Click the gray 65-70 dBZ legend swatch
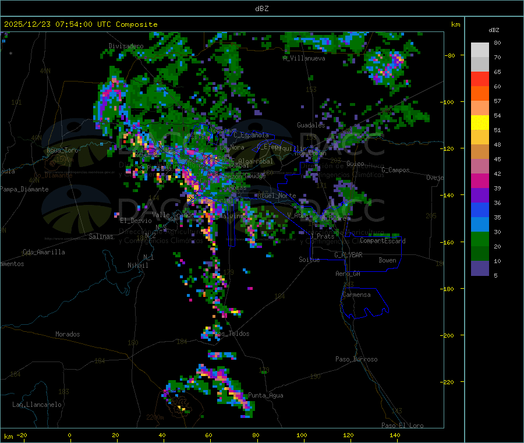Image resolution: width=524 pixels, height=443 pixels. click(x=480, y=64)
